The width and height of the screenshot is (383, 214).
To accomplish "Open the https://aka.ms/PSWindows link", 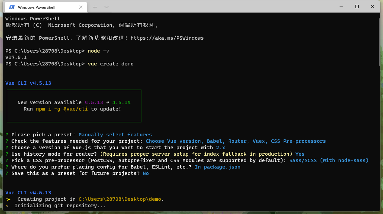I will coord(167,38).
